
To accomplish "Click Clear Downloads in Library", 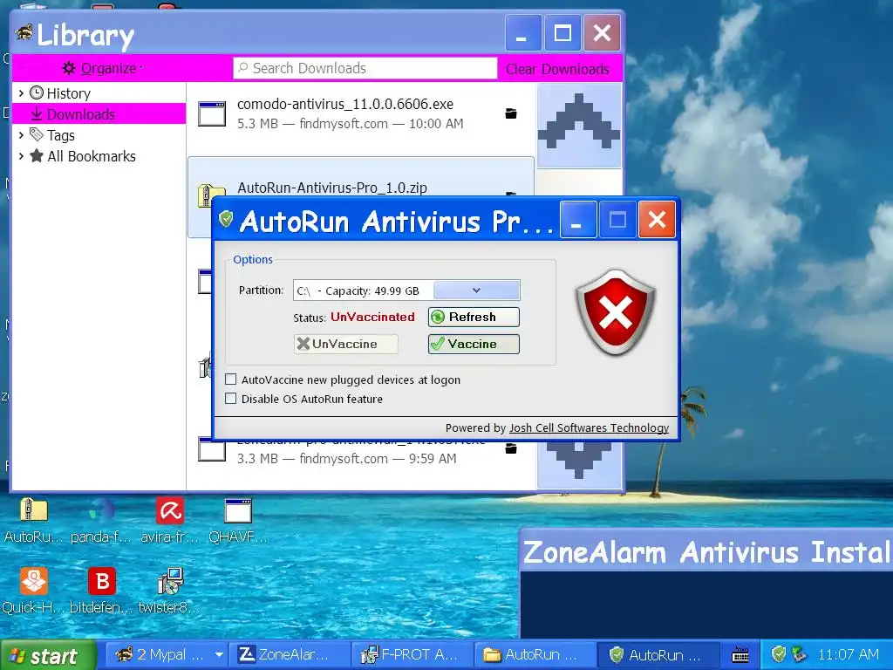I will (557, 69).
